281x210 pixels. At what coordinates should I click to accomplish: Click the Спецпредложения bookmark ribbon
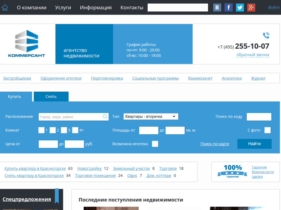coord(57,196)
